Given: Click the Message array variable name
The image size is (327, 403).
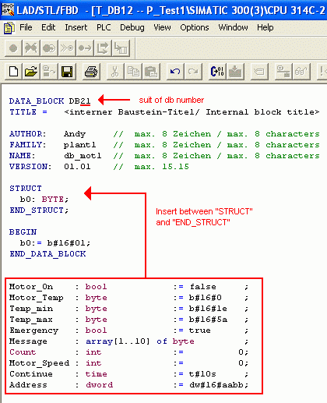Looking at the screenshot, I should (28, 341).
